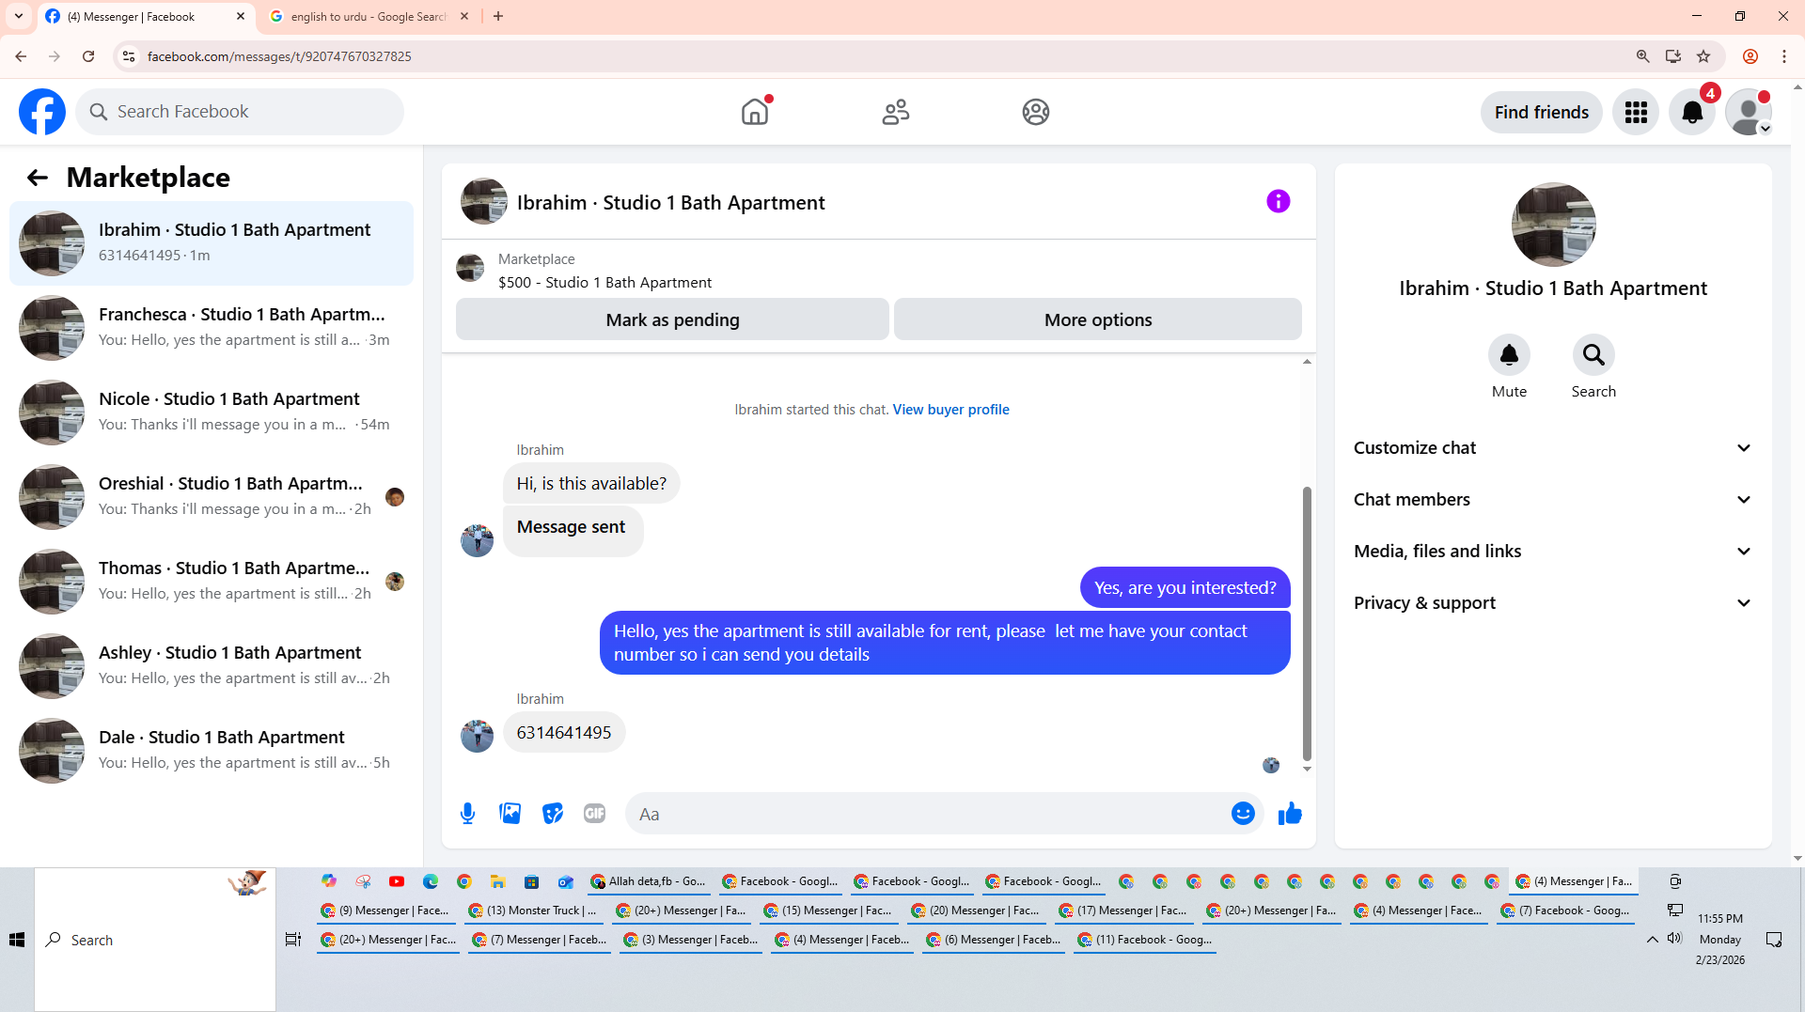The height and width of the screenshot is (1012, 1805).
Task: Open the account profile picture menu
Action: click(x=1749, y=113)
